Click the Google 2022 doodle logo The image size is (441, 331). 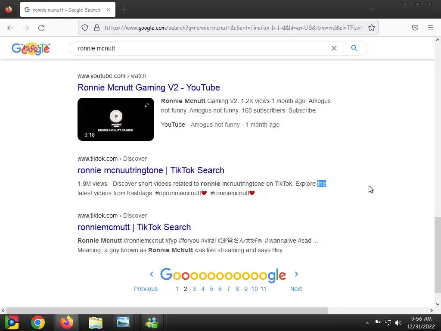tap(31, 49)
